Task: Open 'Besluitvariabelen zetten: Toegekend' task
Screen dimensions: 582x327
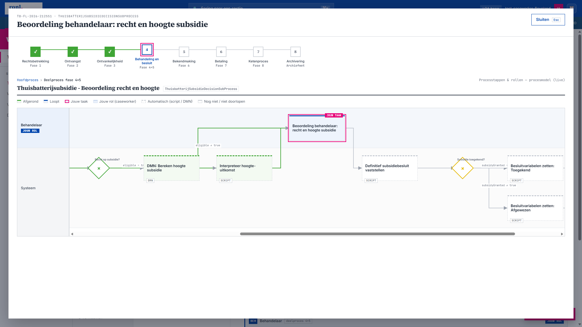Action: point(535,168)
